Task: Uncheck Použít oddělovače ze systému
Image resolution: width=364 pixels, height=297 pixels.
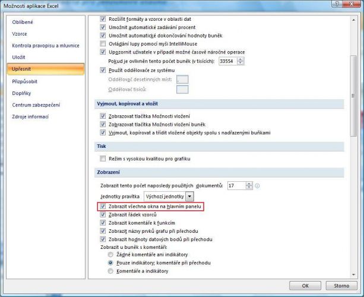Action: pos(103,70)
